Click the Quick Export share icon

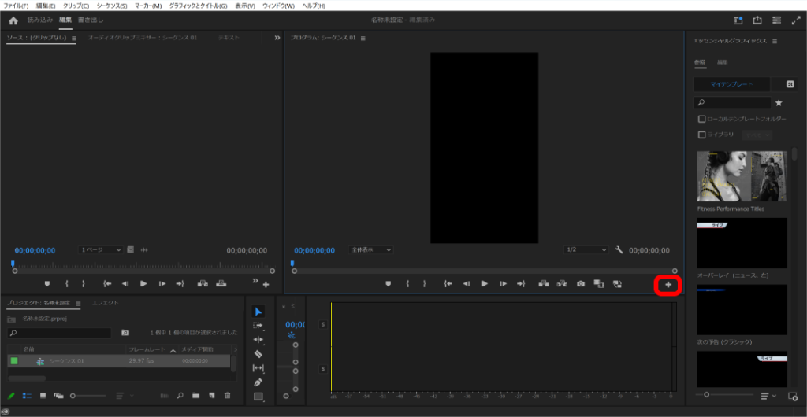[758, 20]
